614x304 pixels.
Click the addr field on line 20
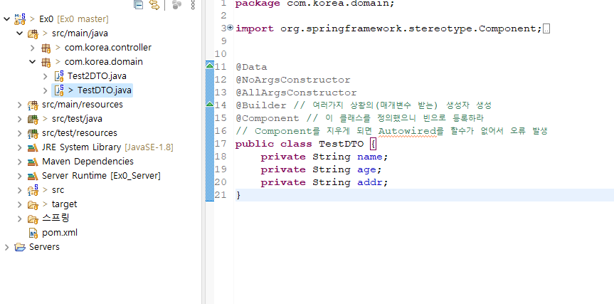coord(370,182)
